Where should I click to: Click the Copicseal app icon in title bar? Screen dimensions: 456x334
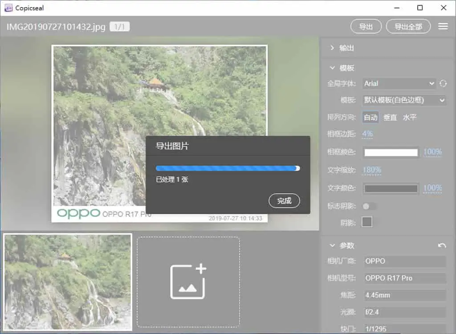[8, 8]
